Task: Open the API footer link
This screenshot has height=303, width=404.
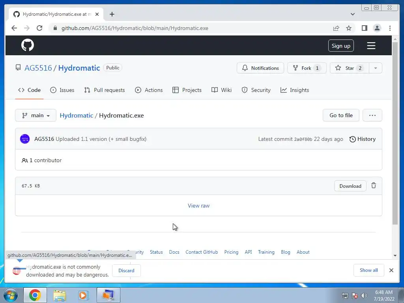Action: 248,252
